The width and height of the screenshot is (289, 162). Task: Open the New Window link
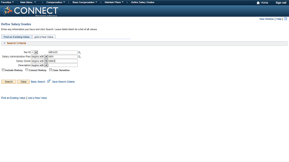(x=266, y=19)
